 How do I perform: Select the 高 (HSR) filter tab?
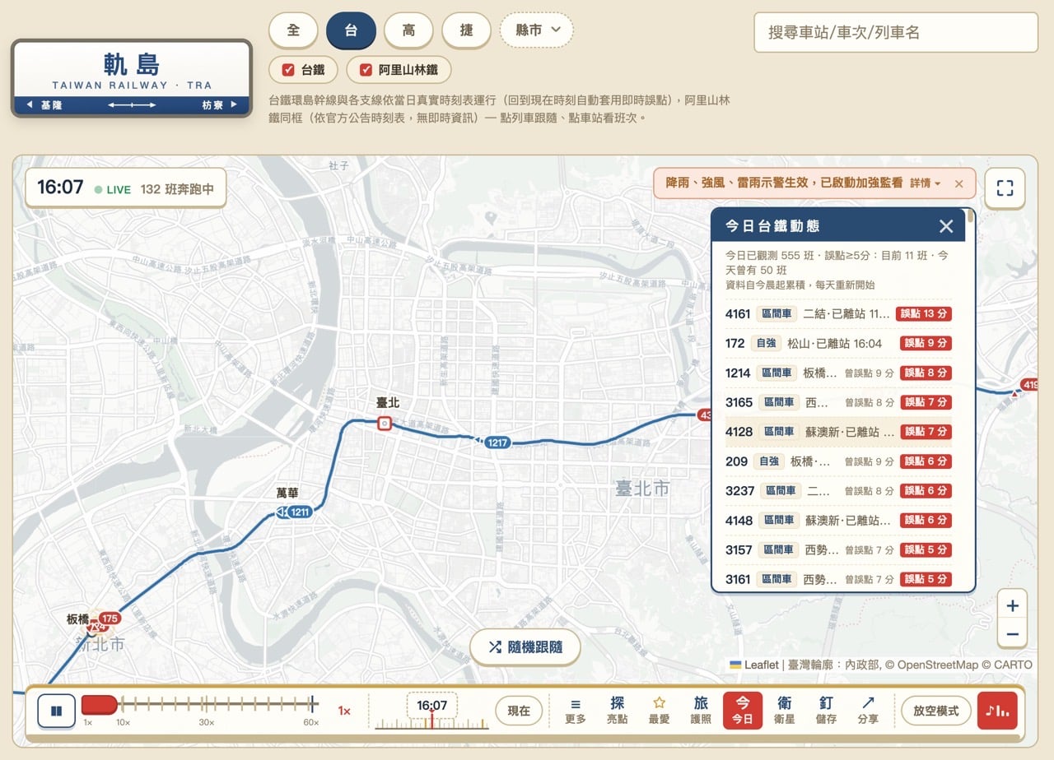(x=408, y=30)
